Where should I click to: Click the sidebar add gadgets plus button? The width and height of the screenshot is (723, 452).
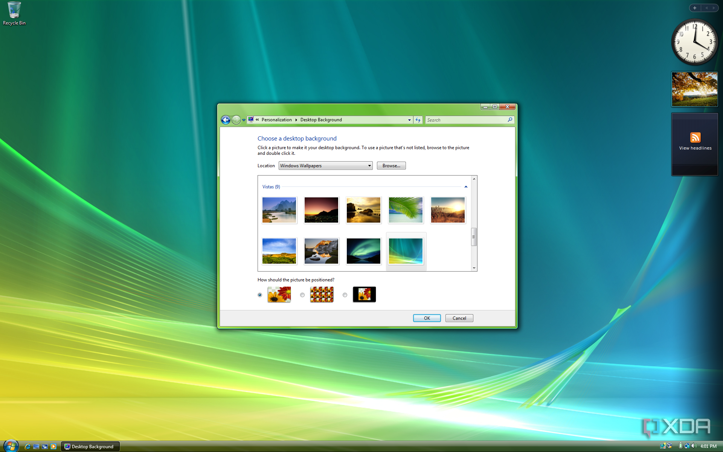pyautogui.click(x=695, y=8)
